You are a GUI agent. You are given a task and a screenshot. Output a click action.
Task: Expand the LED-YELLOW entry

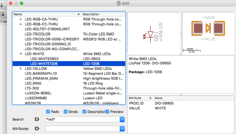[21, 68]
